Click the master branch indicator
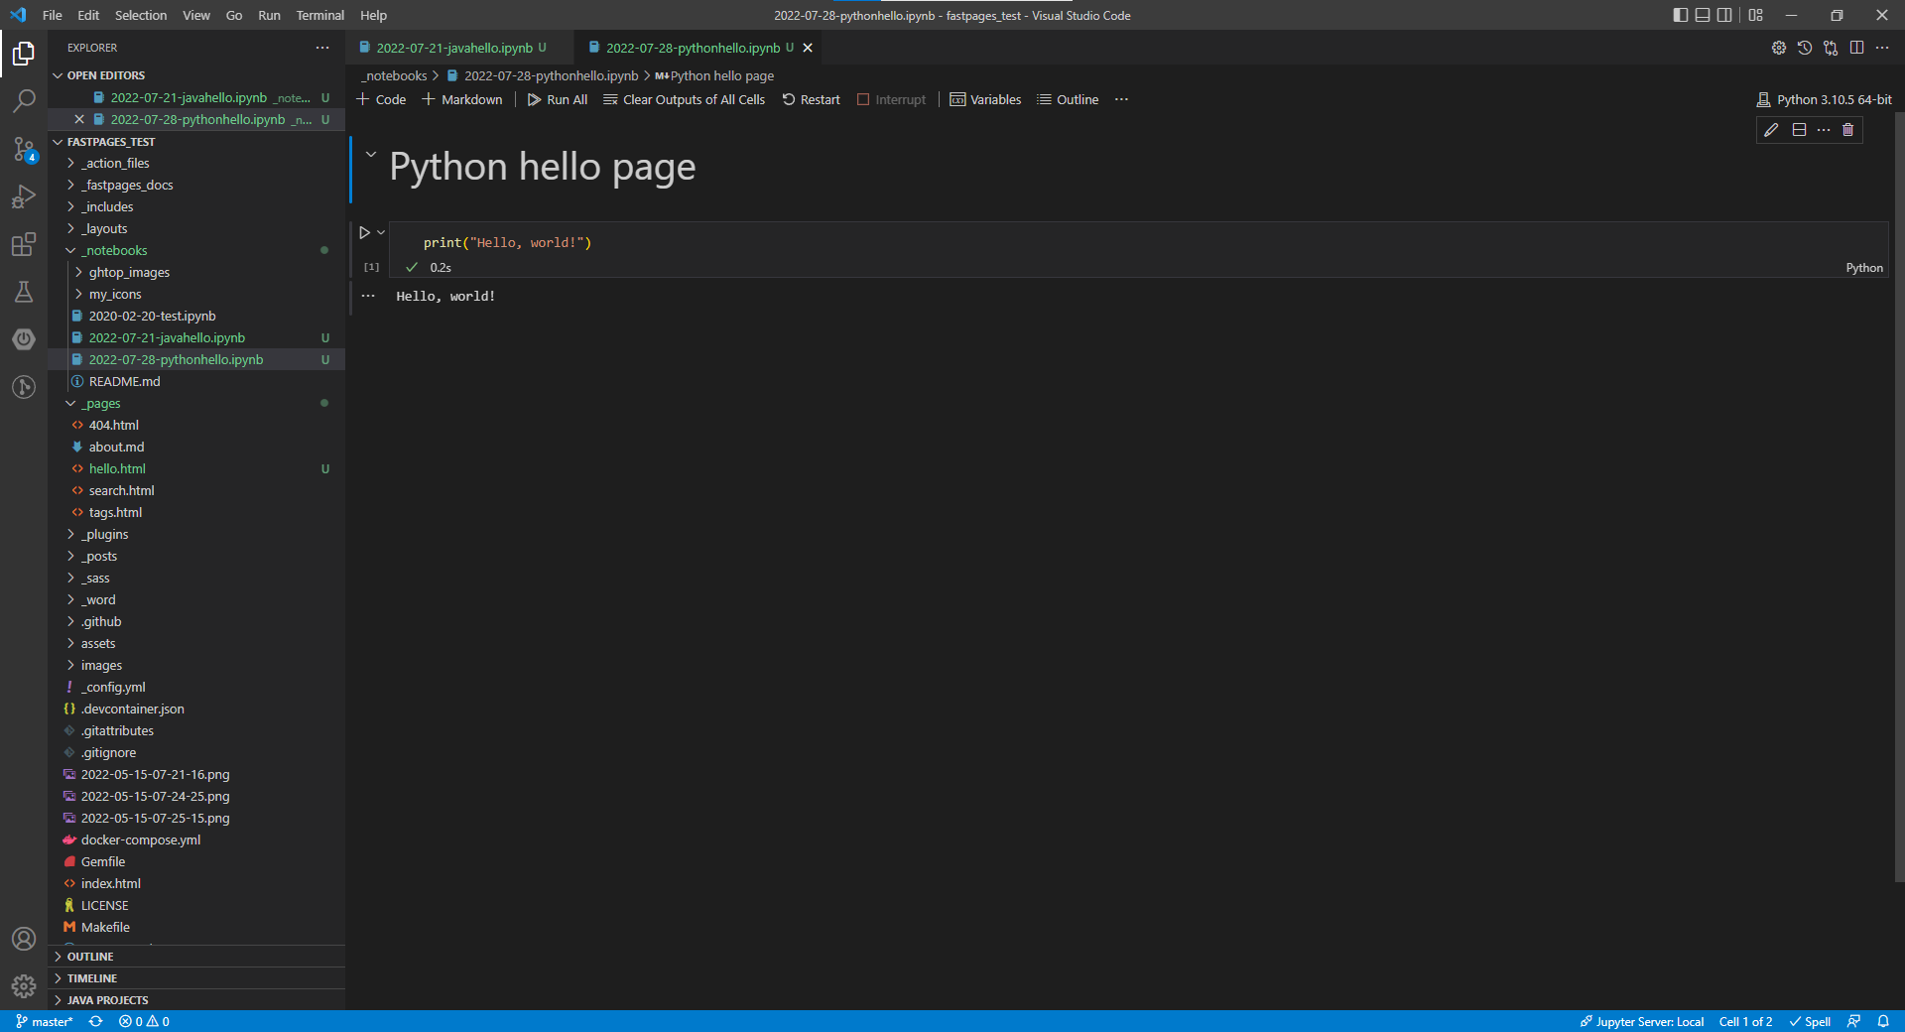Screen dimensions: 1905x1032 45,1021
